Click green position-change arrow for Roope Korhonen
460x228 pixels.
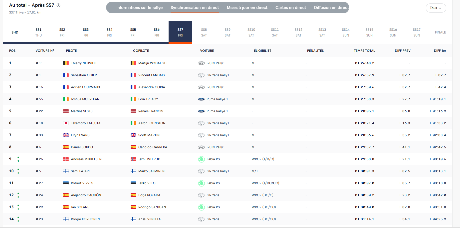pos(18,217)
